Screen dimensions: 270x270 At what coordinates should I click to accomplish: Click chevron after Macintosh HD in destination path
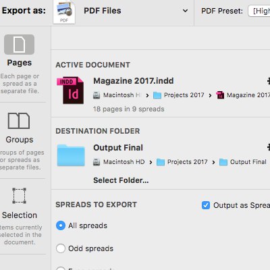[x=151, y=162]
